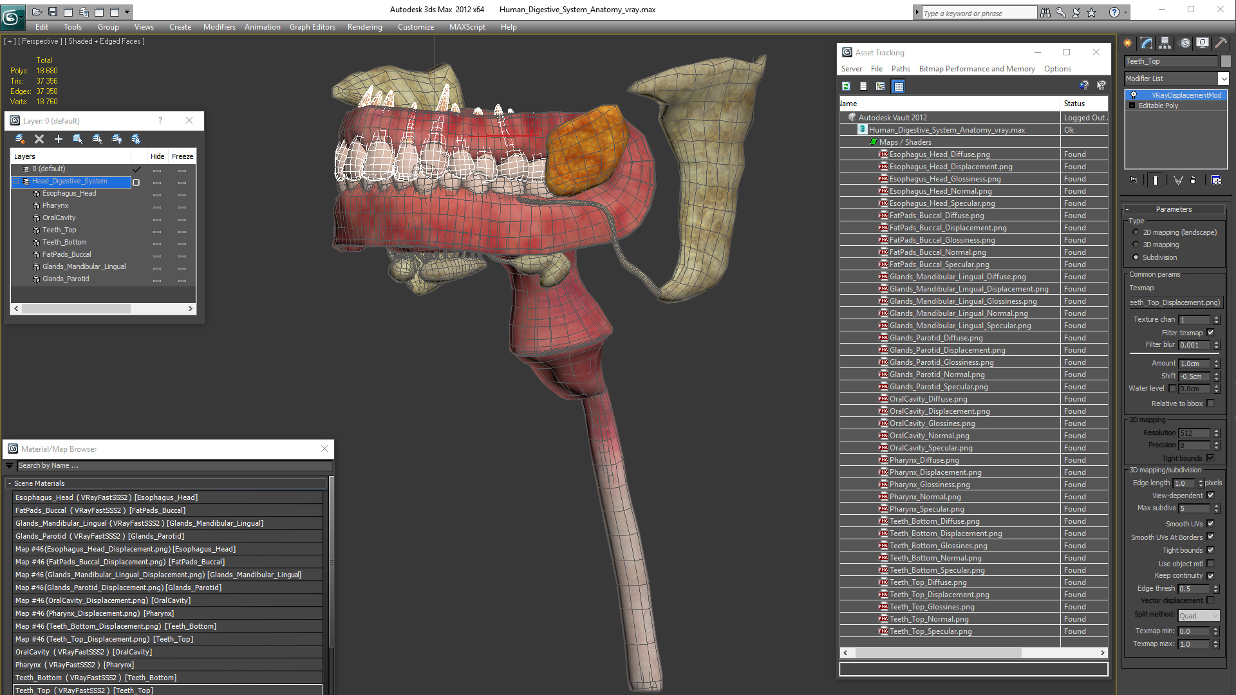
Task: Click the Open File folder icon
Action: [37, 12]
